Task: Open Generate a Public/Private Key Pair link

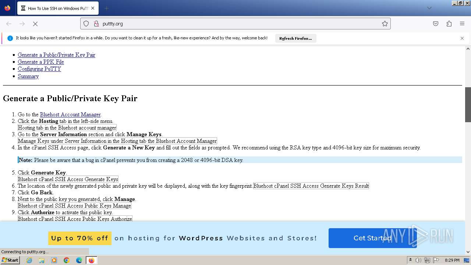Action: tap(56, 55)
